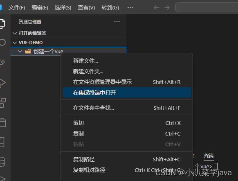Click the go back arrow
This screenshot has height=181, width=238.
pyautogui.click(x=156, y=7)
